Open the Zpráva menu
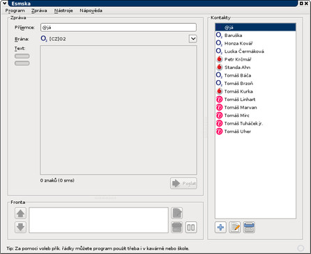 (39, 10)
